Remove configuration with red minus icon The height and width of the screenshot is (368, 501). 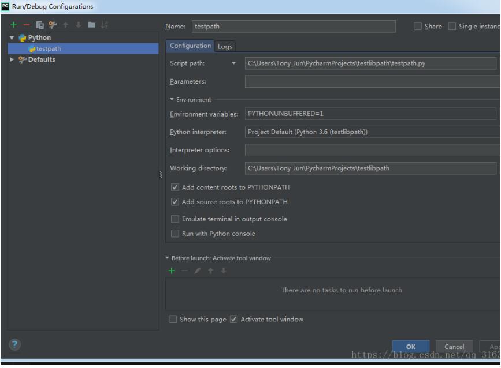click(27, 25)
